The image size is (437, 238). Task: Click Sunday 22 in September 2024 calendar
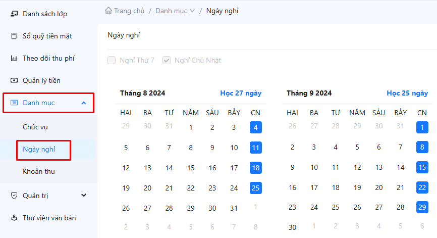click(422, 188)
